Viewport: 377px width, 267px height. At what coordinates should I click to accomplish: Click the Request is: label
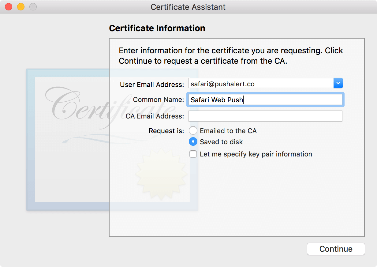[x=166, y=131]
